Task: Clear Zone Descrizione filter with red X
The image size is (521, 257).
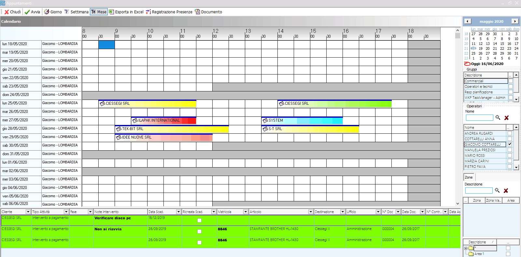Action: [x=506, y=191]
